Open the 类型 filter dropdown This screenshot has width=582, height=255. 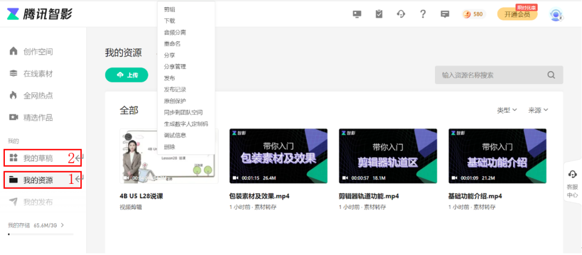507,110
